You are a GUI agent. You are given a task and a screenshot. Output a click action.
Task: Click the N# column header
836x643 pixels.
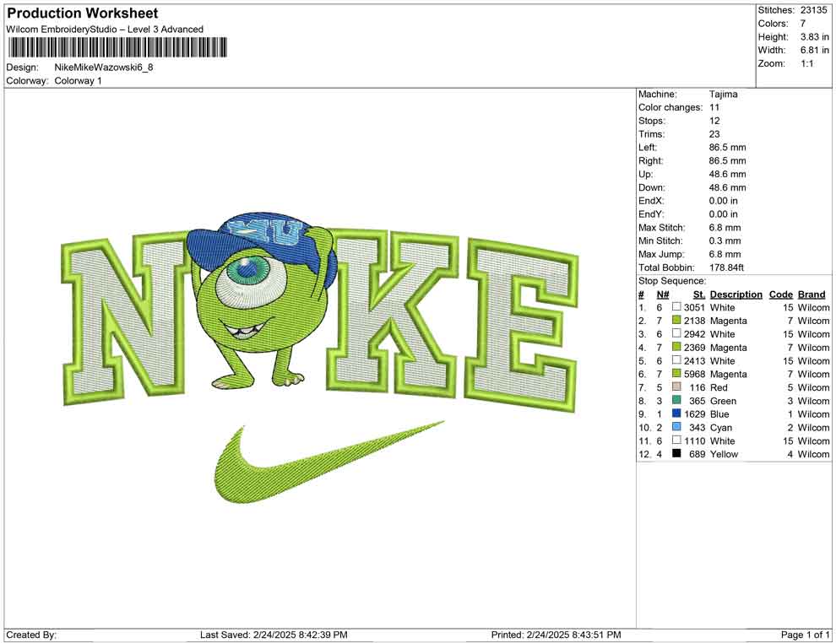tap(663, 294)
